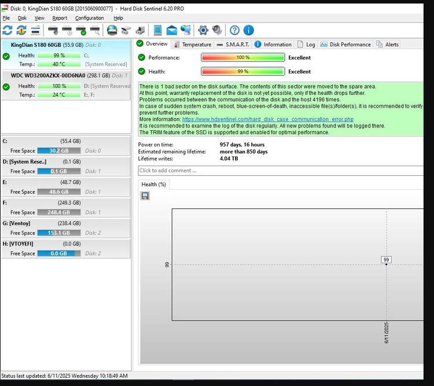
Task: Select the Health (%) graph tab
Action: pos(153,185)
